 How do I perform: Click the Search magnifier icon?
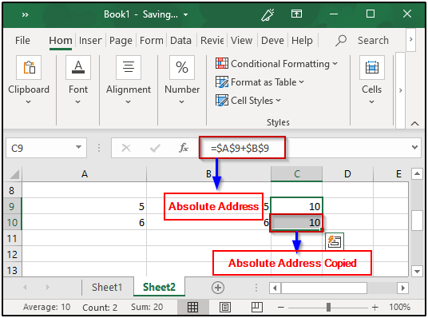click(341, 41)
